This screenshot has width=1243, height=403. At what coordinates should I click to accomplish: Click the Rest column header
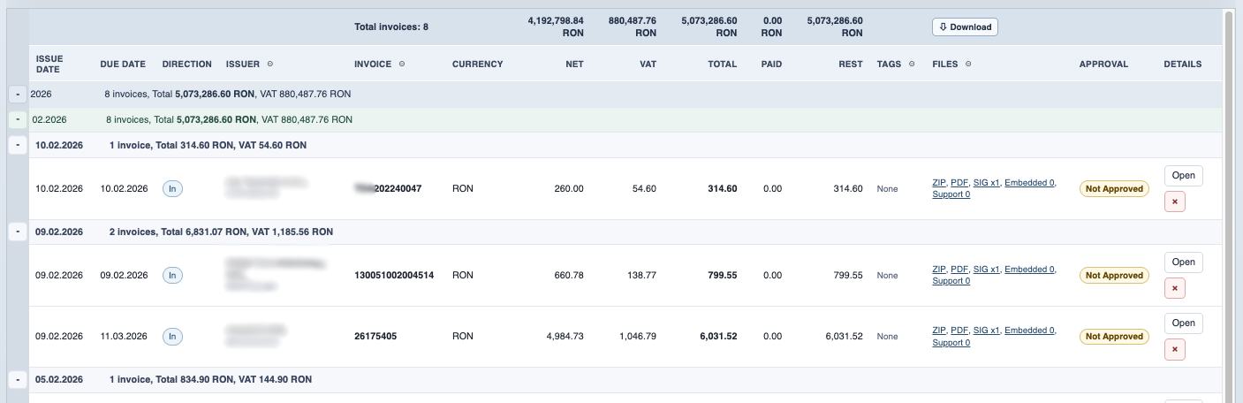(x=851, y=64)
